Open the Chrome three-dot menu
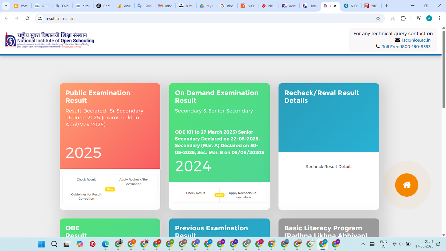This screenshot has height=251, width=446. [x=440, y=18]
